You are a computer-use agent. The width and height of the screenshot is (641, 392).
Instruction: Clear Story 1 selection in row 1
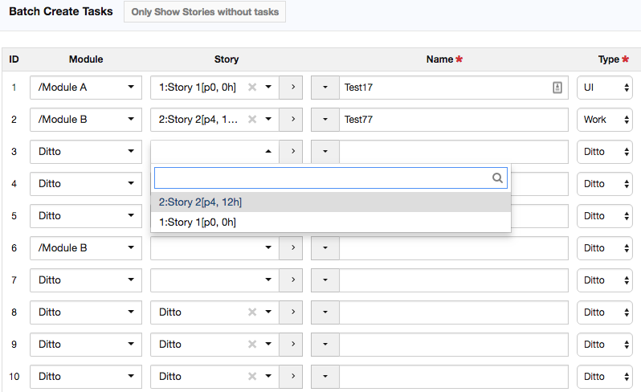coord(252,88)
